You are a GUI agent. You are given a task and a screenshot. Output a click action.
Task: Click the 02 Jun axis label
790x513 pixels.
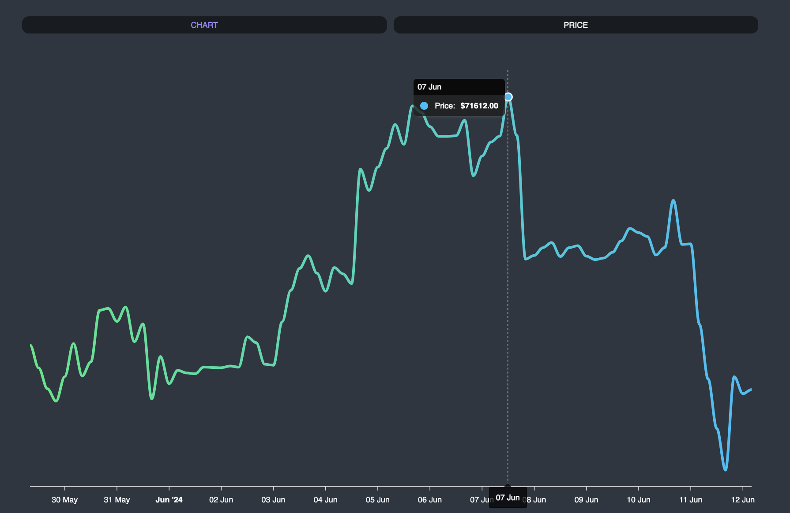pyautogui.click(x=221, y=500)
